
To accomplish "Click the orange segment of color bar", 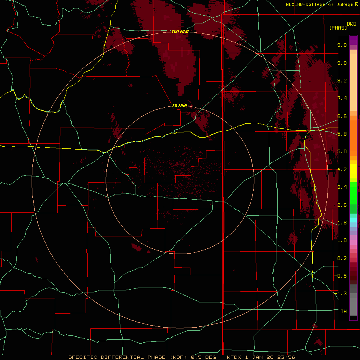I will pyautogui.click(x=353, y=138).
